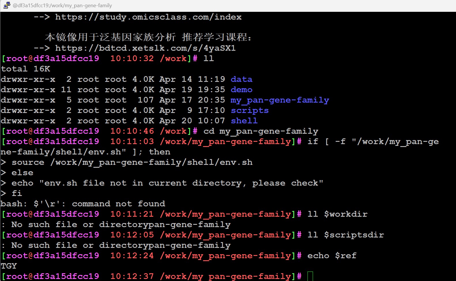Viewport: 456px width, 281px height.
Task: Click the 'cd my_pan-gene-family' command text
Action: [x=261, y=131]
